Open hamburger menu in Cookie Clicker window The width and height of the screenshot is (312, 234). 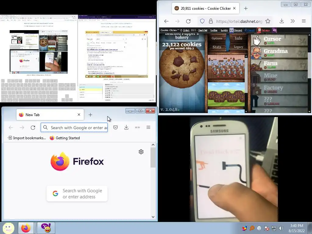(304, 21)
